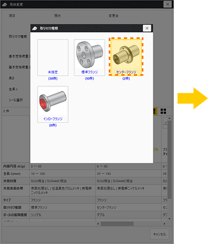Click the '10 ～ 100' cell

point(63,174)
